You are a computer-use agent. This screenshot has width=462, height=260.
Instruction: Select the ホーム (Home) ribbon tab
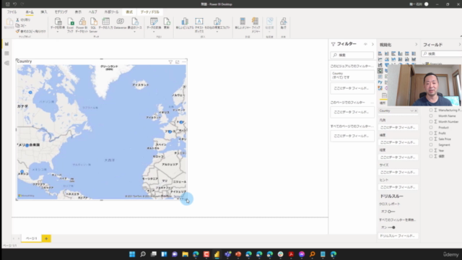click(x=30, y=12)
